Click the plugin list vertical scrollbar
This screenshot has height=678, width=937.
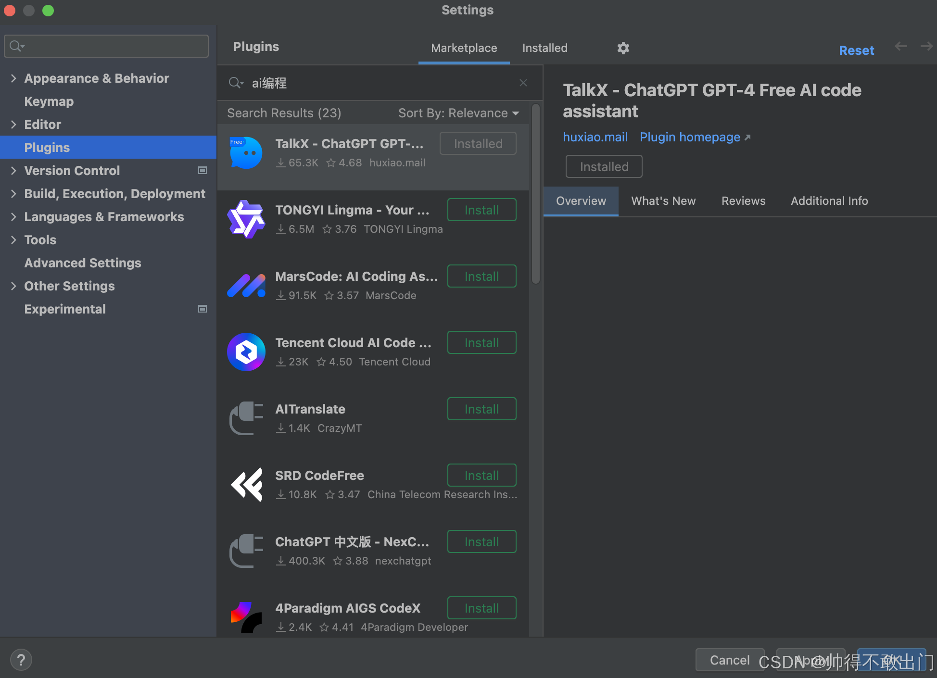536,193
